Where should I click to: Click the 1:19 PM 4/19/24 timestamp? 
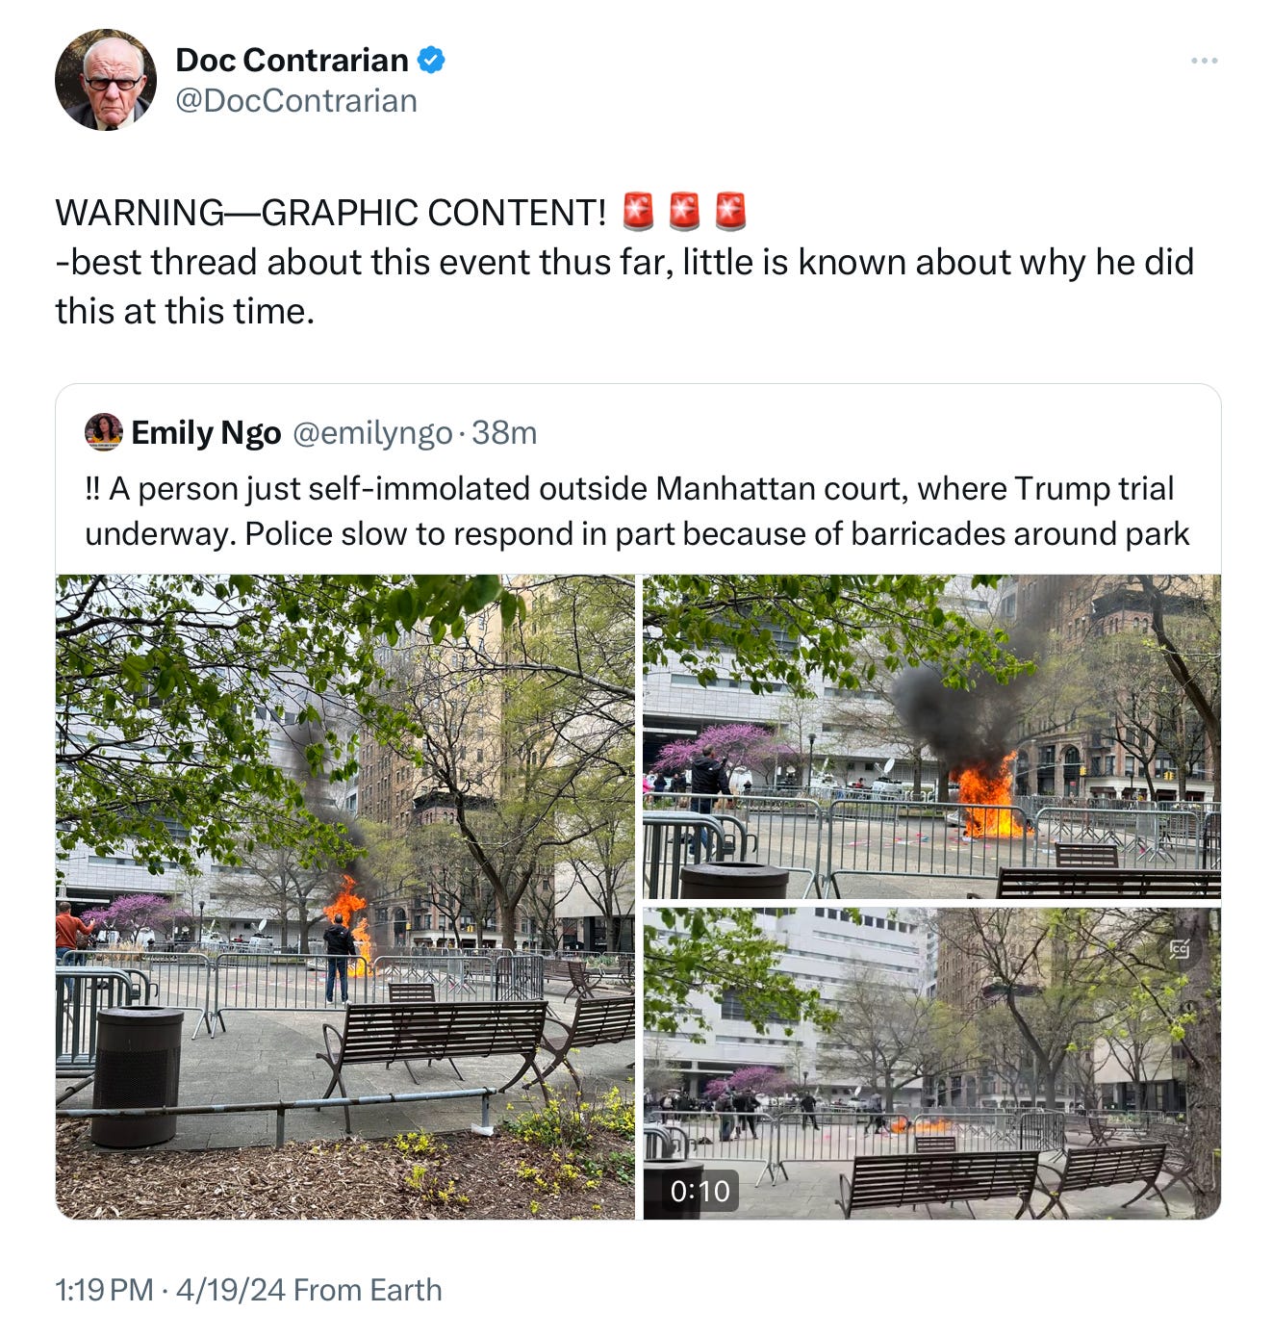coord(170,1290)
